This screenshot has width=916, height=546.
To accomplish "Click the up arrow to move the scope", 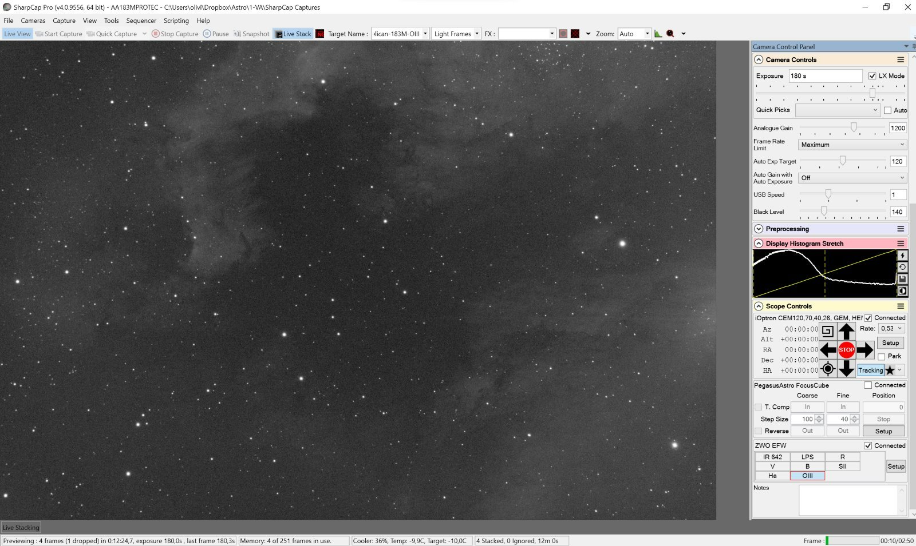I will [x=846, y=330].
